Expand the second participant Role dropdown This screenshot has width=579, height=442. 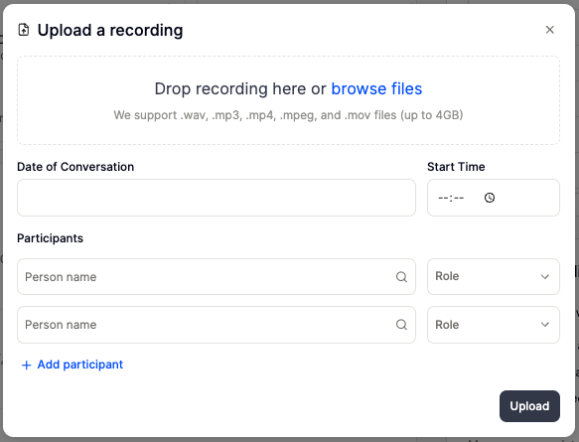tap(494, 325)
